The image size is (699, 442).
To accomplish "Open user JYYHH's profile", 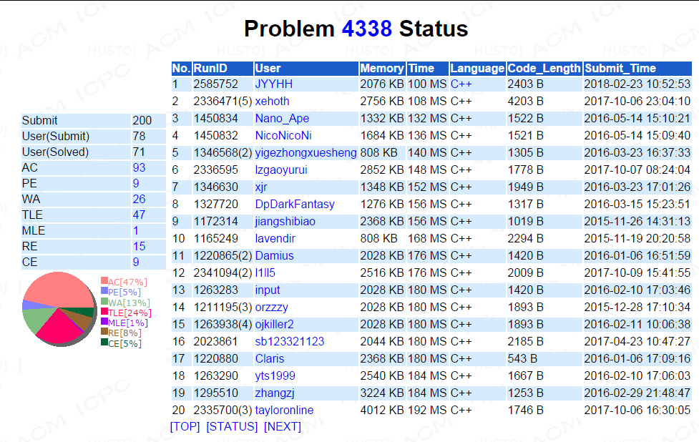I will pyautogui.click(x=274, y=84).
